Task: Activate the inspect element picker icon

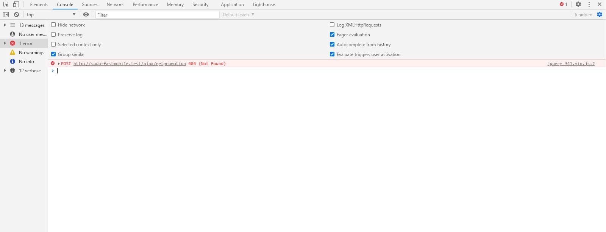Action: [x=6, y=5]
